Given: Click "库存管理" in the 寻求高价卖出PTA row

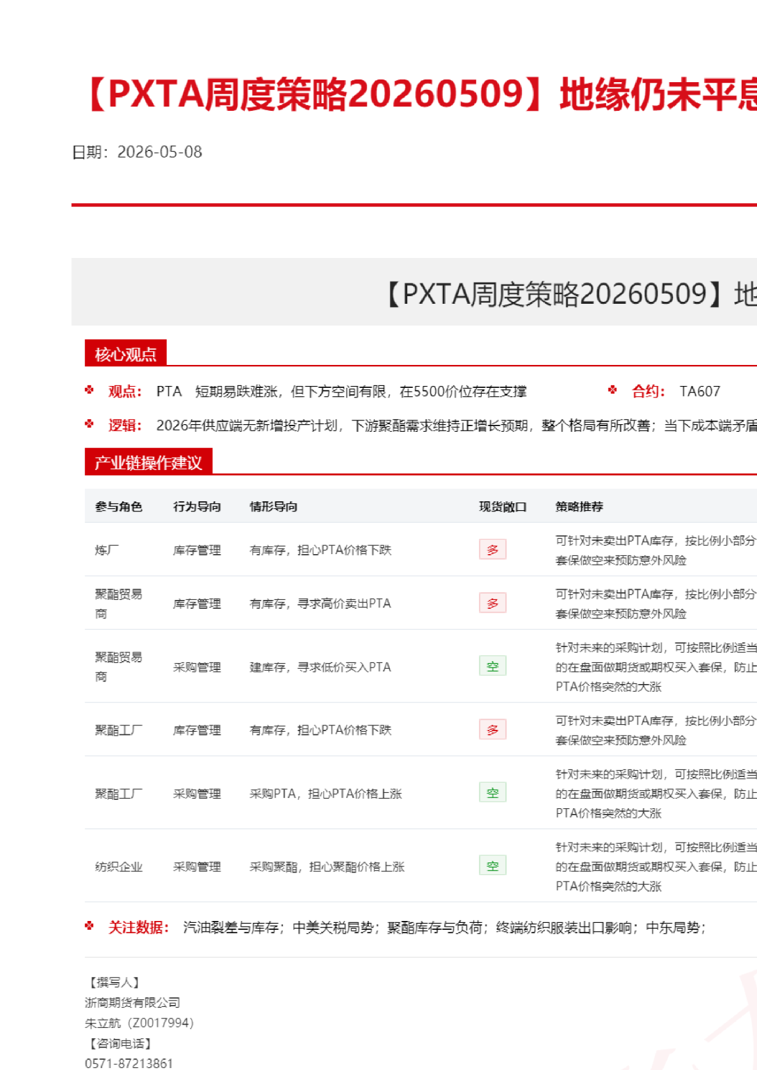Looking at the screenshot, I should click(x=197, y=604).
